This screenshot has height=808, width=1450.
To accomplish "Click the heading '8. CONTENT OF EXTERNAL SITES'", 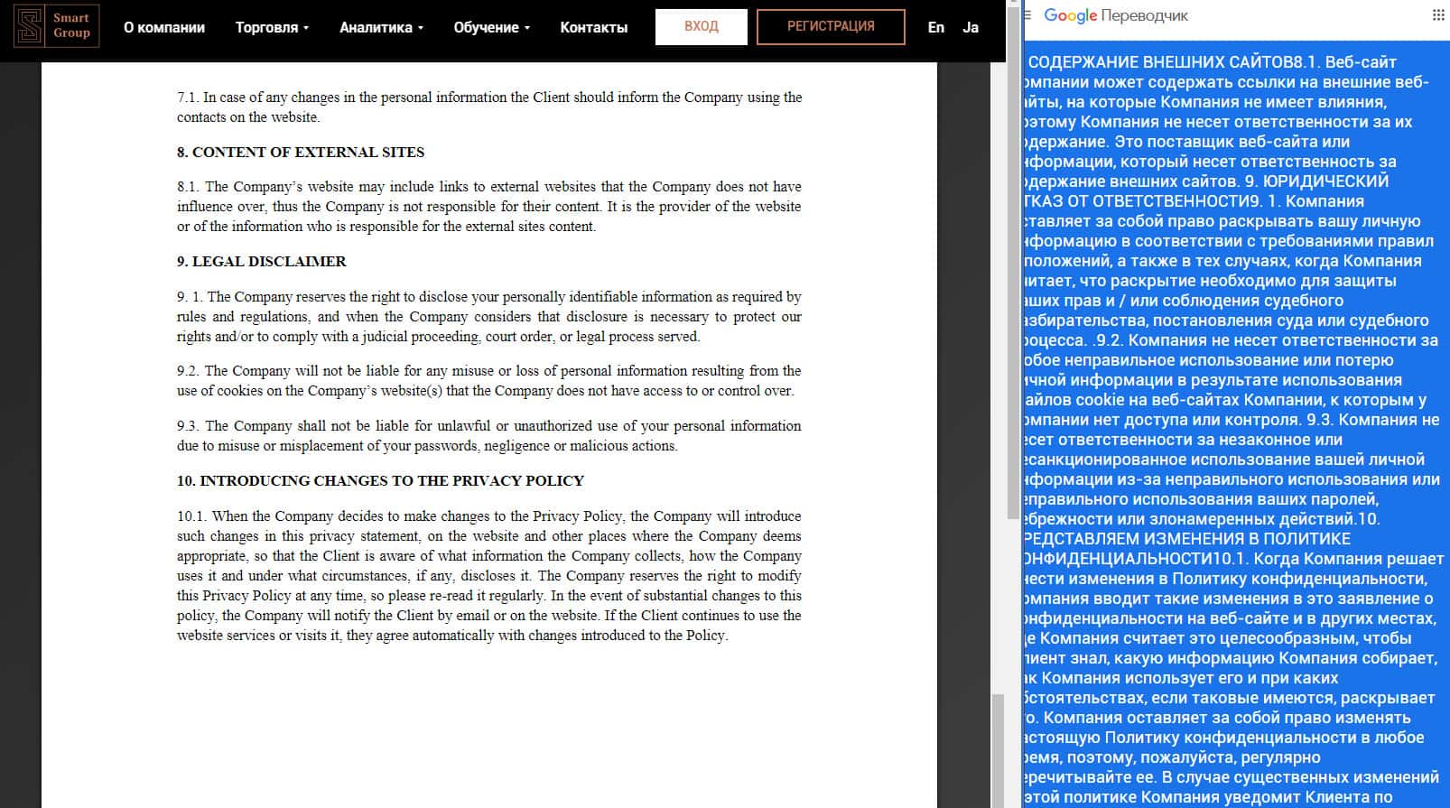I will (300, 153).
